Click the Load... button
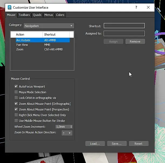This screenshot has height=163, width=165. coord(95,144)
